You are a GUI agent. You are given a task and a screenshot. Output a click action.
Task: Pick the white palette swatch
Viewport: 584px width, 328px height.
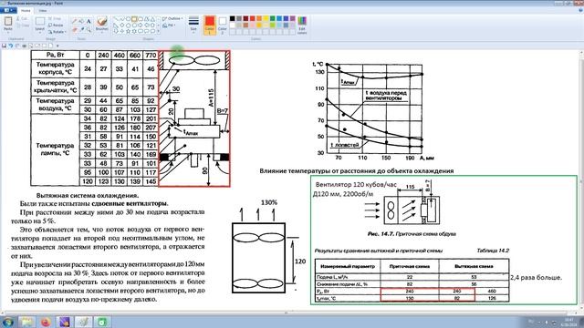(233, 26)
